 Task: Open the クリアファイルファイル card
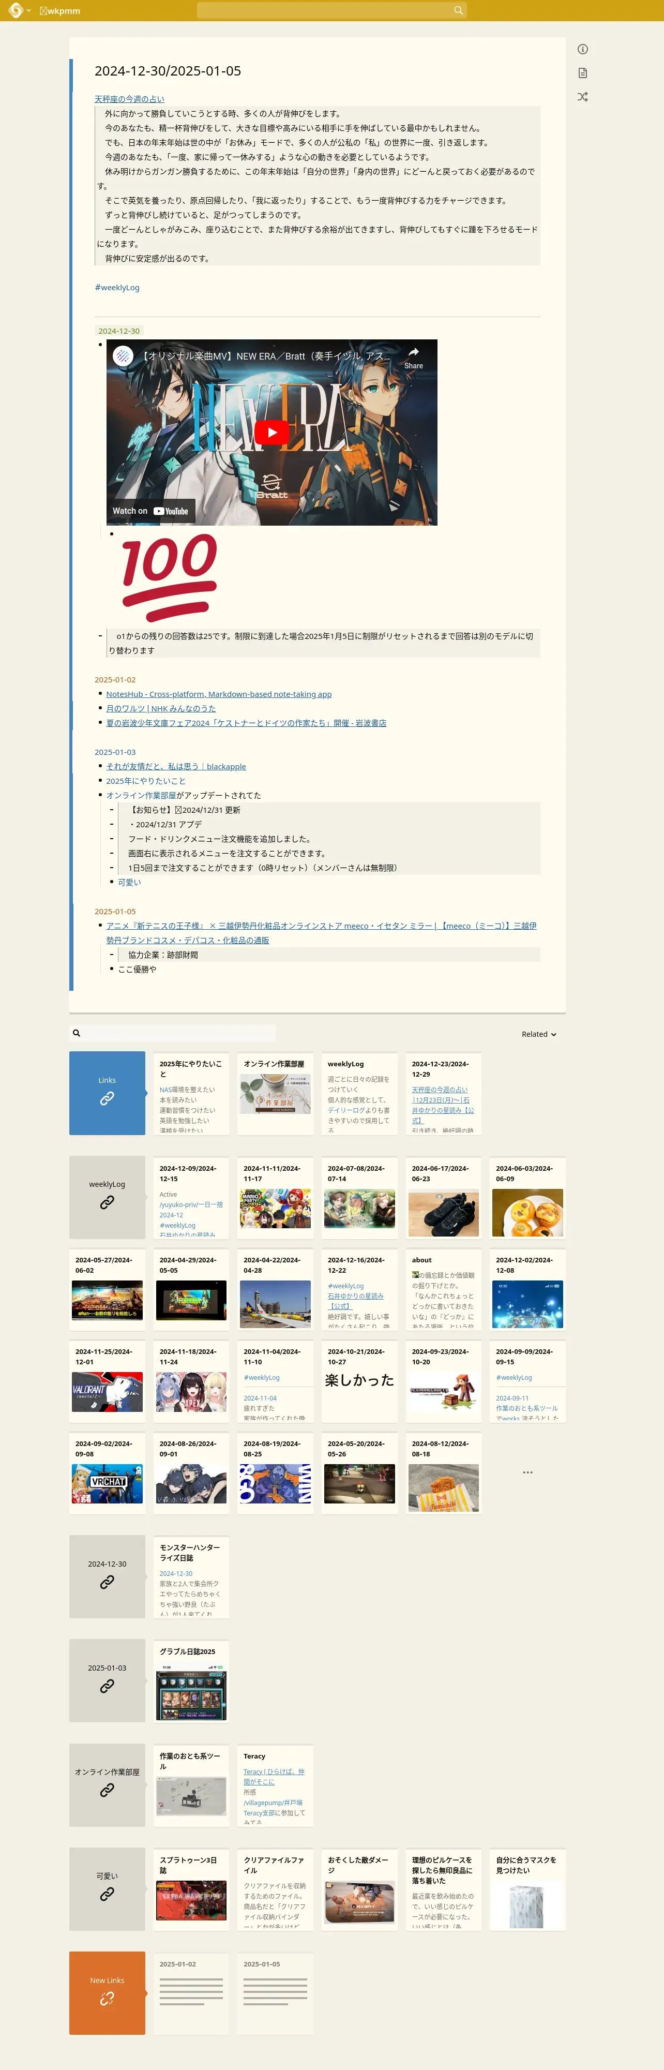[276, 1888]
